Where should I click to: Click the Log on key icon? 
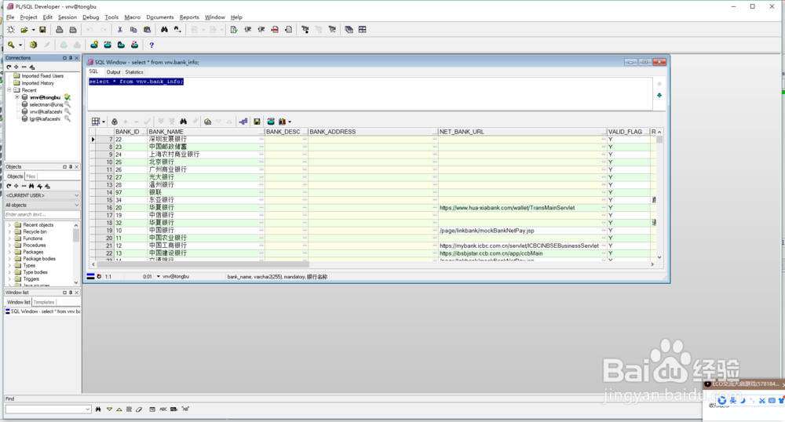click(x=11, y=45)
